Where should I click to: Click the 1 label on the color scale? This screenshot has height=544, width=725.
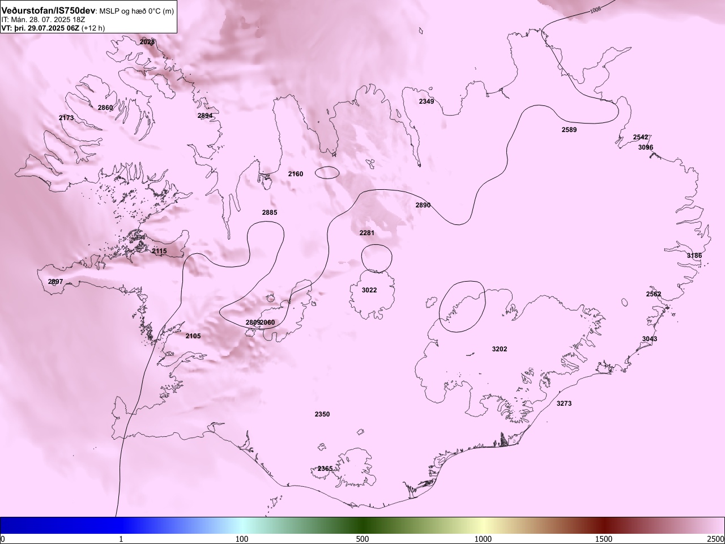121,539
